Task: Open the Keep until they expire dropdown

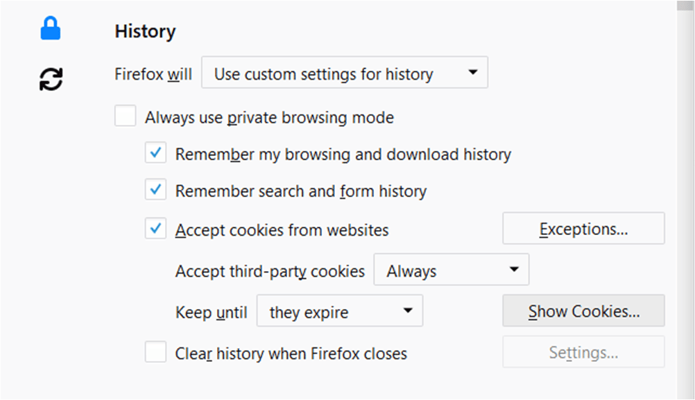Action: [339, 311]
